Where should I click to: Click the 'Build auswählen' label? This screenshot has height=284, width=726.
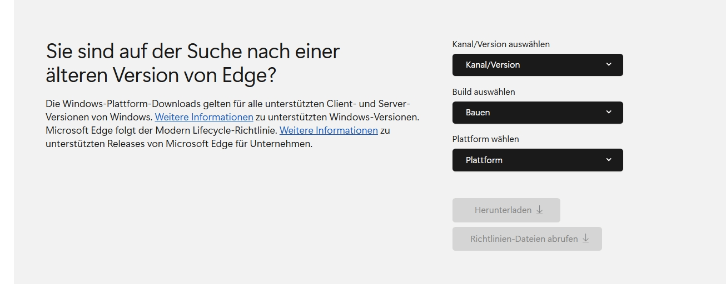pos(484,92)
